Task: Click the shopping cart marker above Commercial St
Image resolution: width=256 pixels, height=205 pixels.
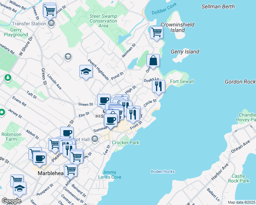Action: (x=71, y=170)
